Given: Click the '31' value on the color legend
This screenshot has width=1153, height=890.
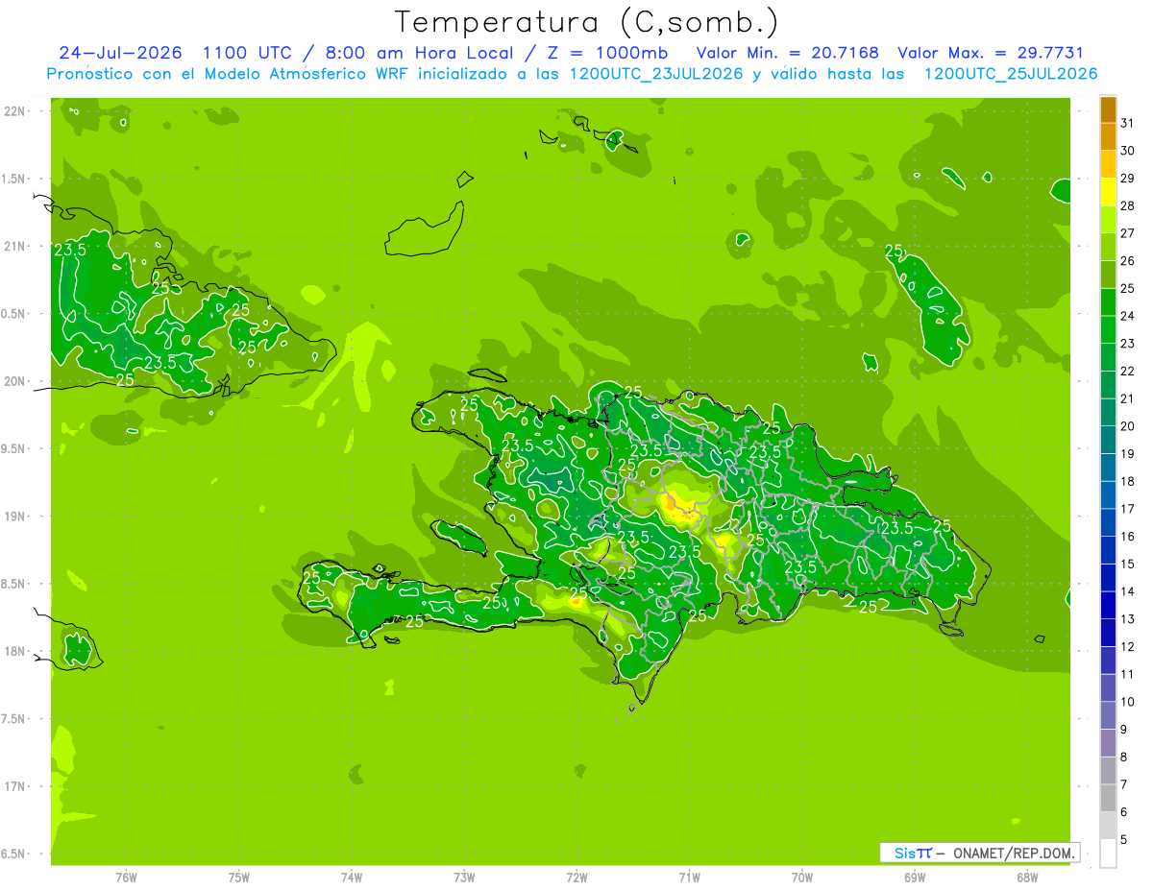Looking at the screenshot, I should tap(1127, 123).
